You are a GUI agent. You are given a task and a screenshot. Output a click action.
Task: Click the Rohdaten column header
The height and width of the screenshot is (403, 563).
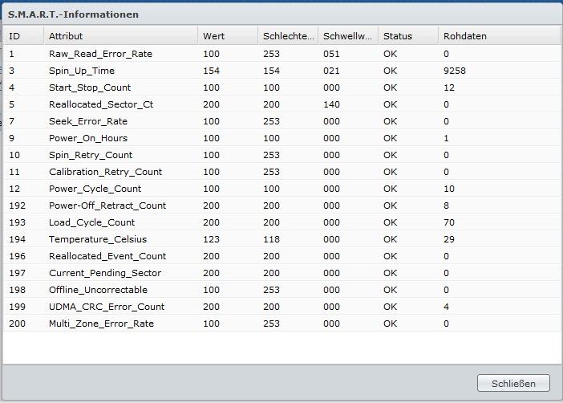click(499, 36)
